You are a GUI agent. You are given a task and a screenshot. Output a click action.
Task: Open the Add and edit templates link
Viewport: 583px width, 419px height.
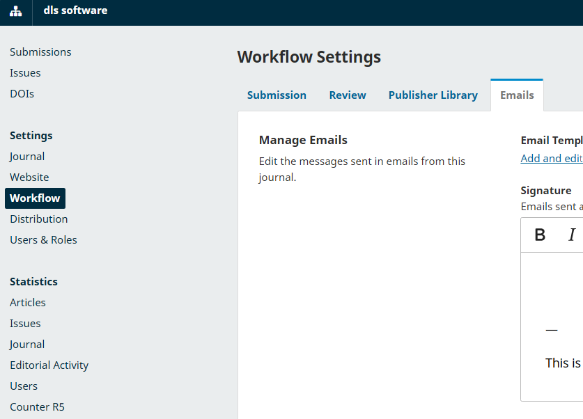(x=551, y=158)
